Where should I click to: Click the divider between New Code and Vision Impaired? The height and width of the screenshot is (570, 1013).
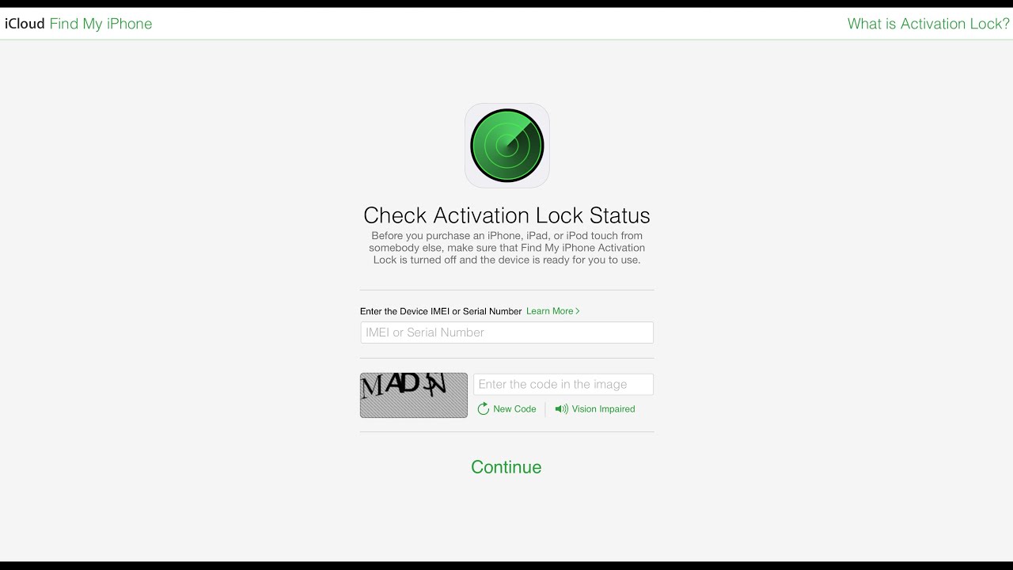click(545, 409)
